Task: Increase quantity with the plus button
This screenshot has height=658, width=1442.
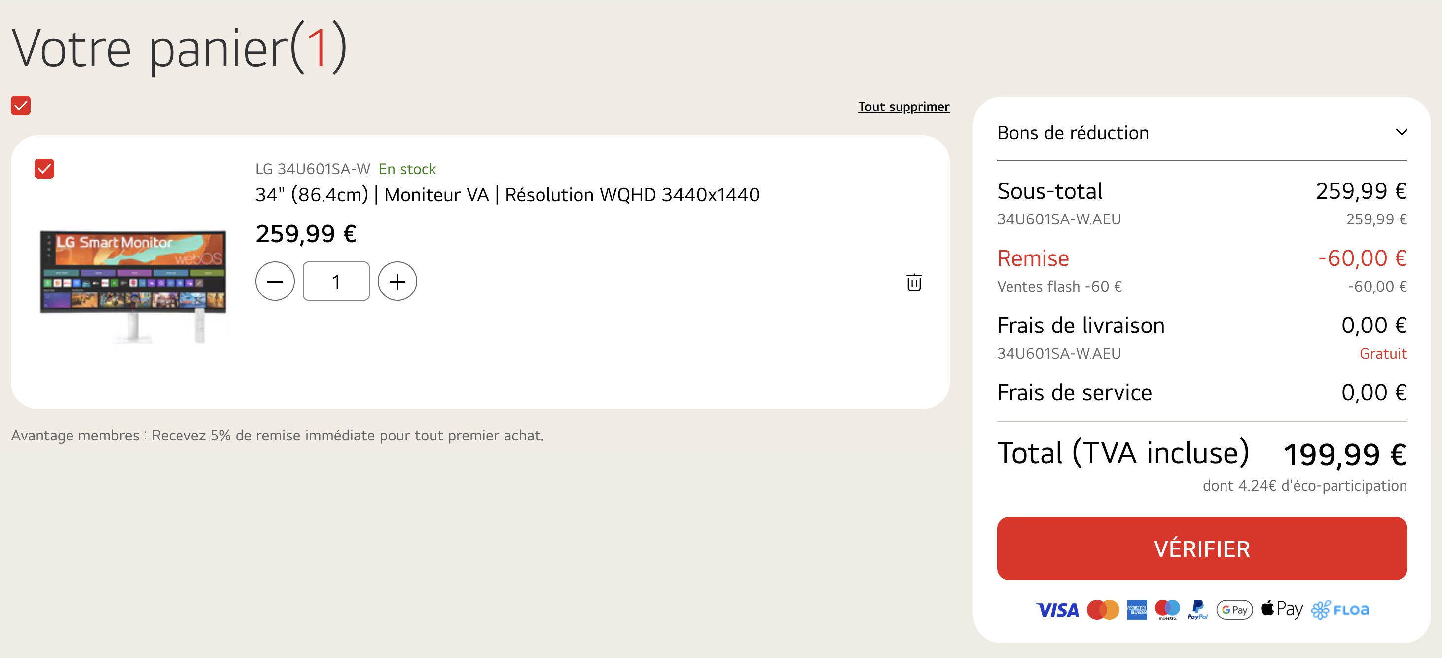Action: click(397, 281)
